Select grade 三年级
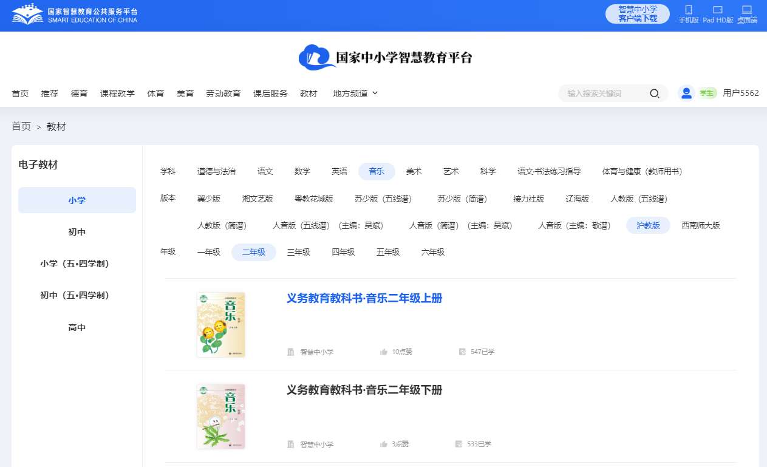 (299, 252)
